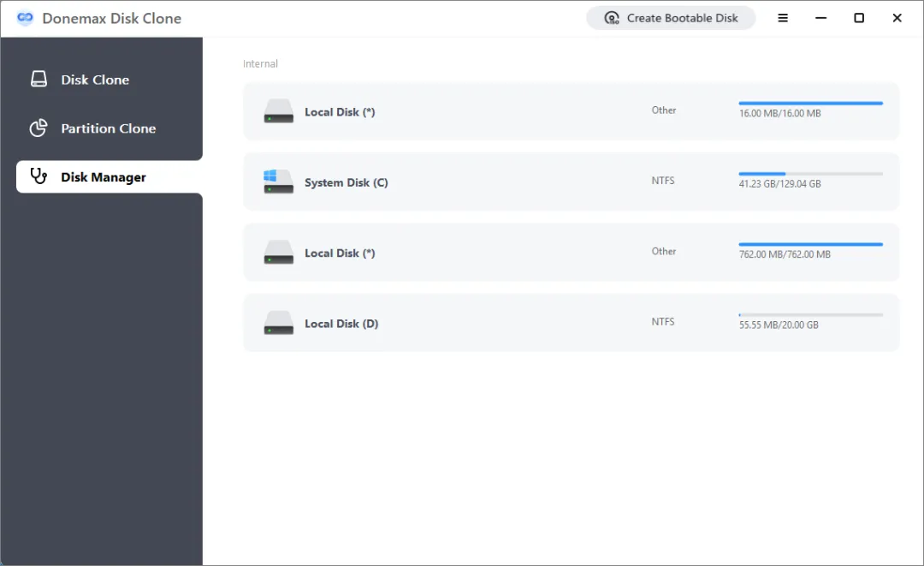This screenshot has width=924, height=566.
Task: Click the 55.55 MB/20.00 GB text
Action: pyautogui.click(x=779, y=325)
